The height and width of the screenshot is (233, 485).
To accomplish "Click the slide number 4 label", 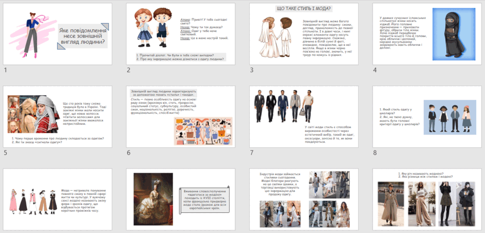I will click(375, 70).
